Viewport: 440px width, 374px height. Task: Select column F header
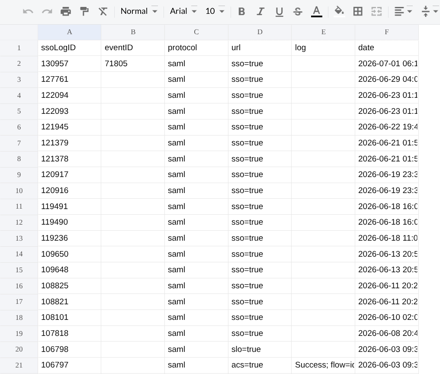coord(387,32)
